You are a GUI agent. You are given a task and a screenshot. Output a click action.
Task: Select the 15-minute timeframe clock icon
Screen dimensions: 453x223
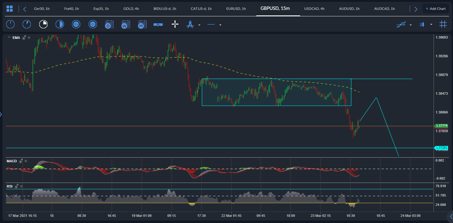point(43,24)
